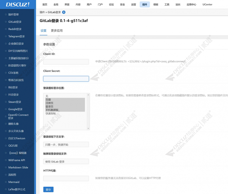Focus the Client ID input field

coord(66,62)
